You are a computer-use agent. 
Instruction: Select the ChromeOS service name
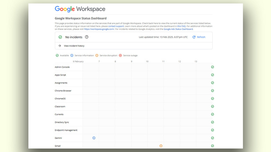(60, 99)
